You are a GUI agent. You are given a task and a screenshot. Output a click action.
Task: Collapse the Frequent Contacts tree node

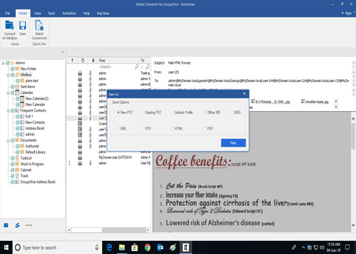click(x=8, y=111)
